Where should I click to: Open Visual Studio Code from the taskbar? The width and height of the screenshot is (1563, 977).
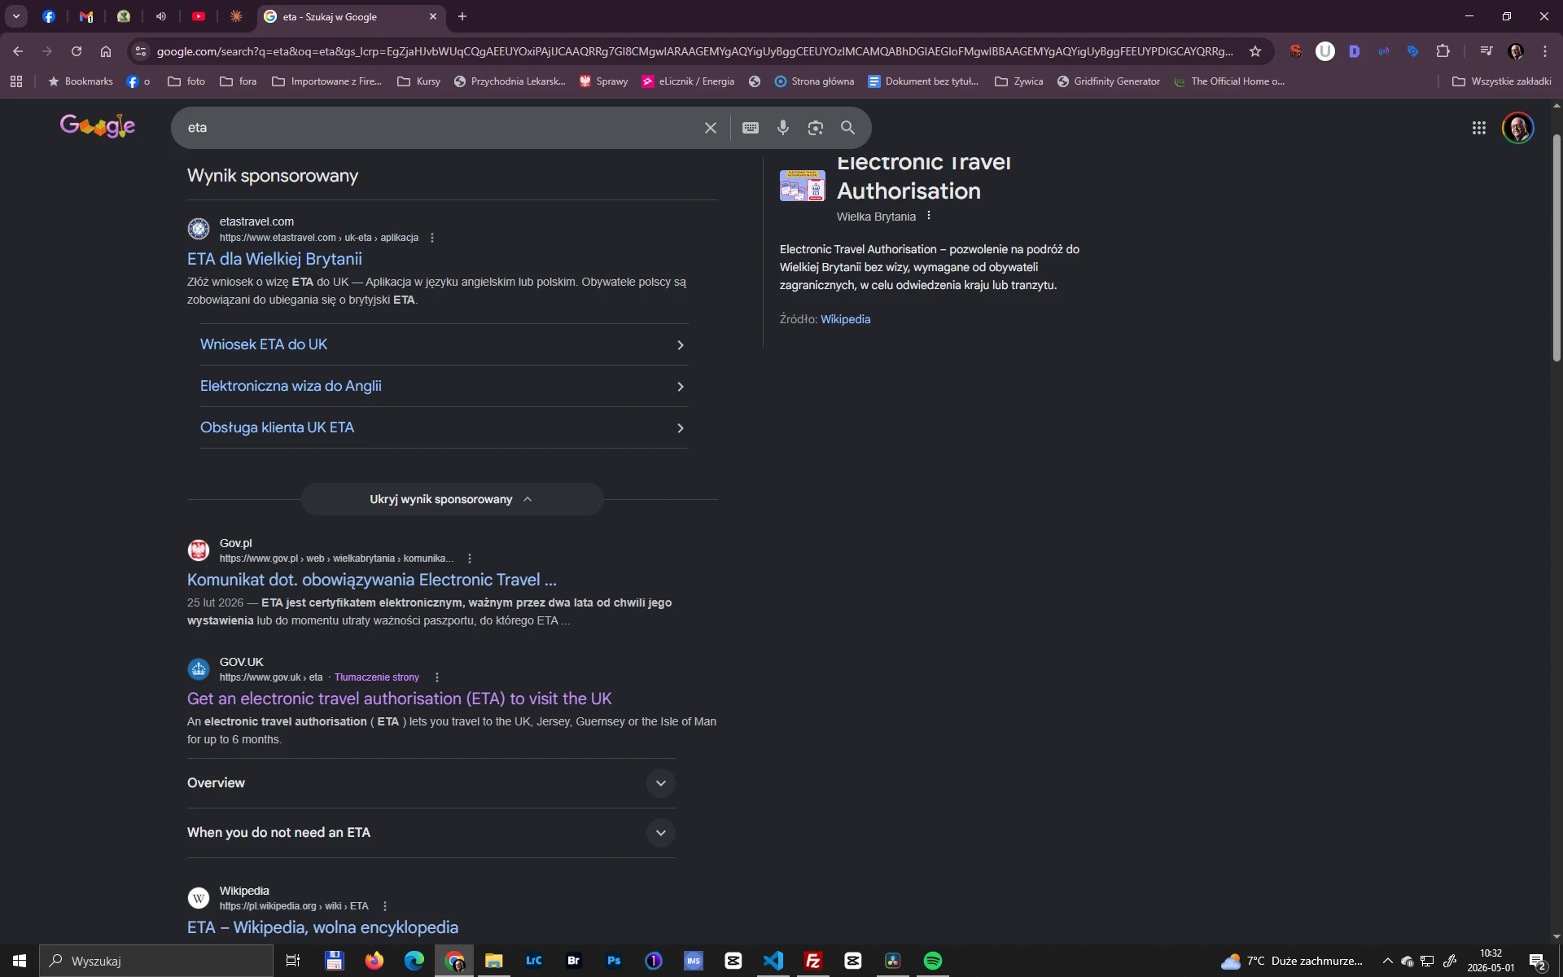pyautogui.click(x=773, y=961)
